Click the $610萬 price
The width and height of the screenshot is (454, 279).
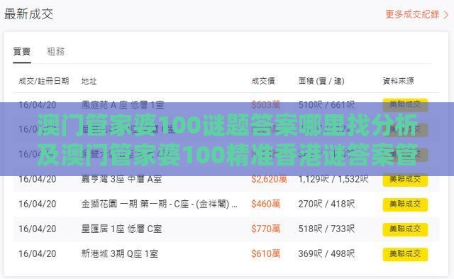tap(266, 254)
